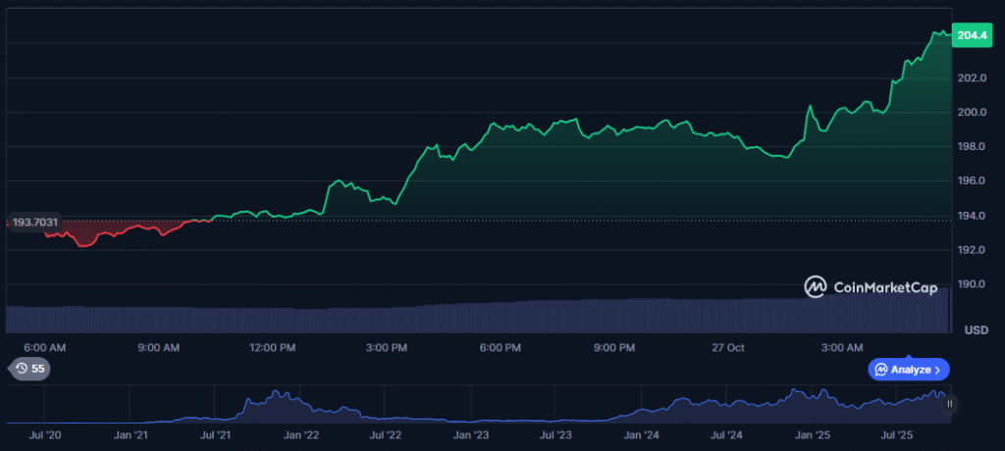Click the history clock icon badge showing 55
1005x451 pixels.
pos(28,369)
